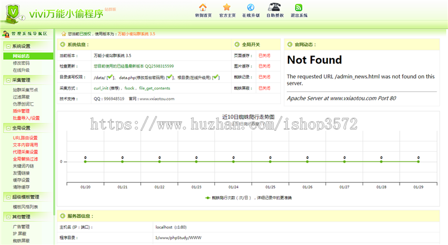Click the small home icon before 您当前已授权

(64, 33)
